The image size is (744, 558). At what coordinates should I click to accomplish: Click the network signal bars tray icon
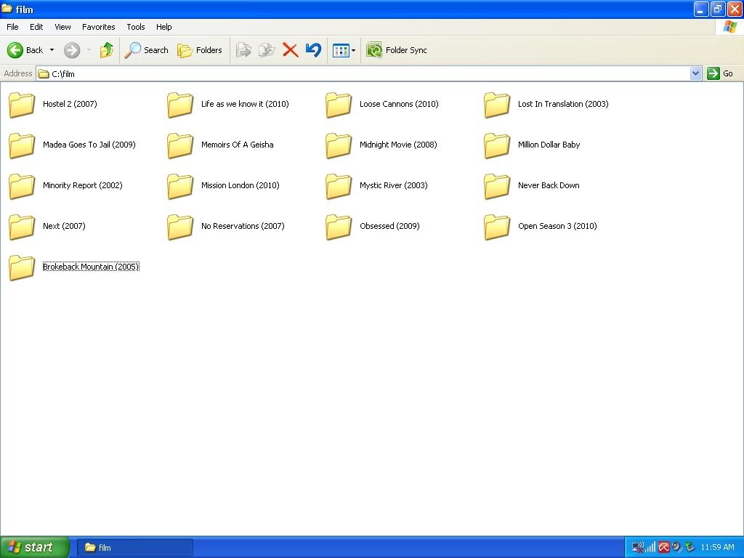(650, 548)
